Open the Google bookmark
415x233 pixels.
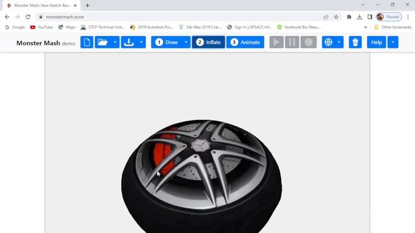(x=15, y=27)
